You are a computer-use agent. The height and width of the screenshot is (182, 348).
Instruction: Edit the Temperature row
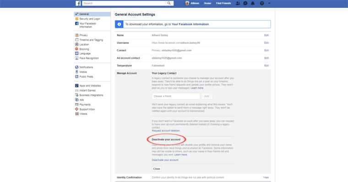[x=266, y=65]
